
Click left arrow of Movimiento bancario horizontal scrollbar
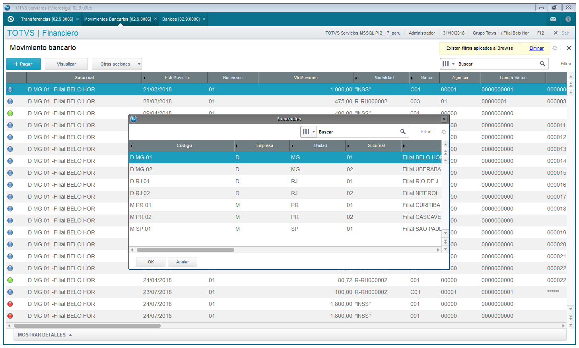pos(9,326)
